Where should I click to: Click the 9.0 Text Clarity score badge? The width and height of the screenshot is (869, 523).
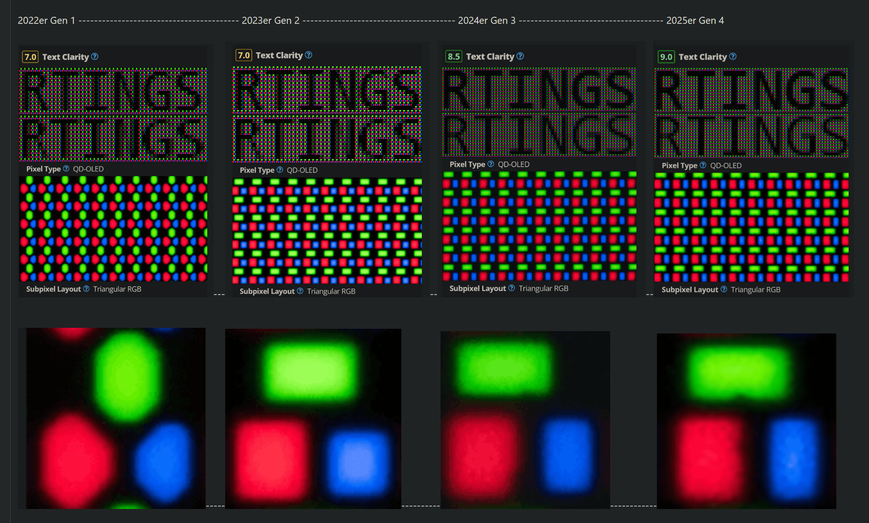666,57
